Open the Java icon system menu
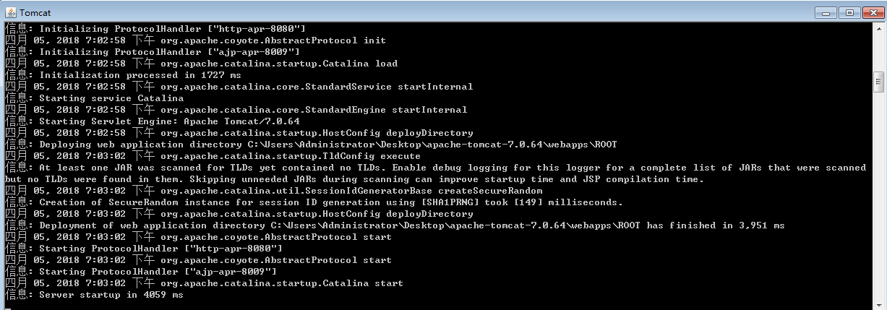Viewport: 887px width, 310px height. [x=10, y=12]
